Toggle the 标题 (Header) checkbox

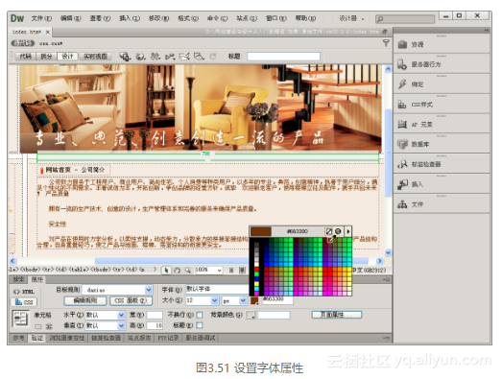(x=200, y=325)
